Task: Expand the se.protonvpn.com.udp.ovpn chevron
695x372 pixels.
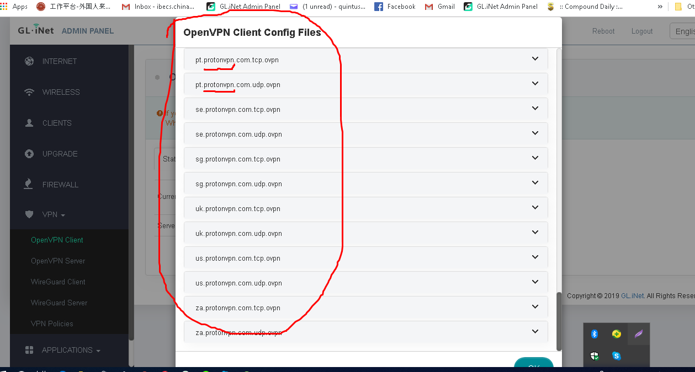Action: (x=534, y=133)
